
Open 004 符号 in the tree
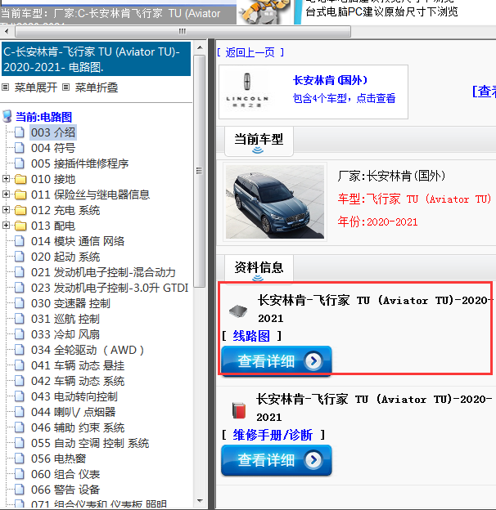[x=53, y=148]
